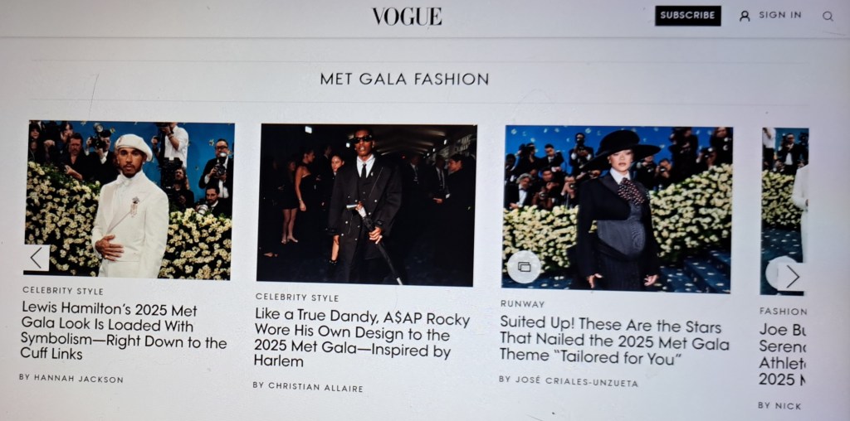The height and width of the screenshot is (421, 850).
Task: Open the Lewis Hamilton Met Gala article thumbnail
Action: tap(129, 199)
